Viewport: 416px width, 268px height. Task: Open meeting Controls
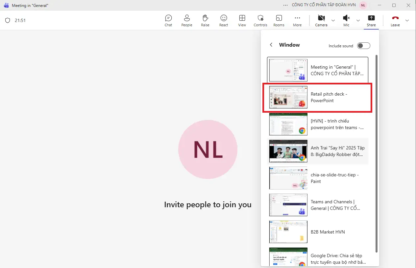260,20
